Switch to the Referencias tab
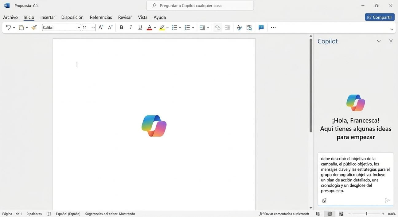 [x=101, y=17]
